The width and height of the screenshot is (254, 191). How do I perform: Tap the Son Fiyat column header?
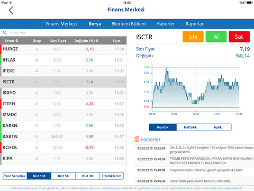(x=58, y=41)
